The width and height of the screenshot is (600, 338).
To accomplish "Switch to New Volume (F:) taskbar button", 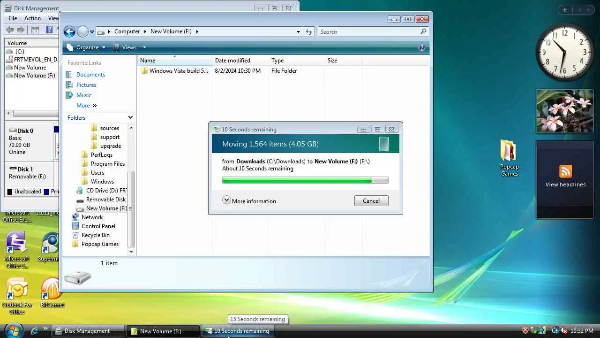I will (x=163, y=331).
